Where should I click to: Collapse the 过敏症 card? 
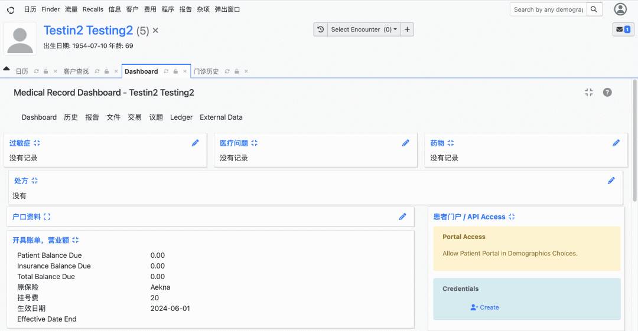pos(37,143)
